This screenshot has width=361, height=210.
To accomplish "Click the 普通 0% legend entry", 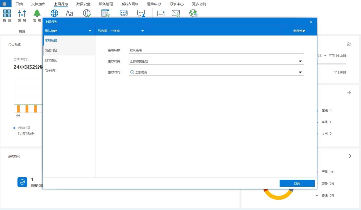I will [x=328, y=195].
